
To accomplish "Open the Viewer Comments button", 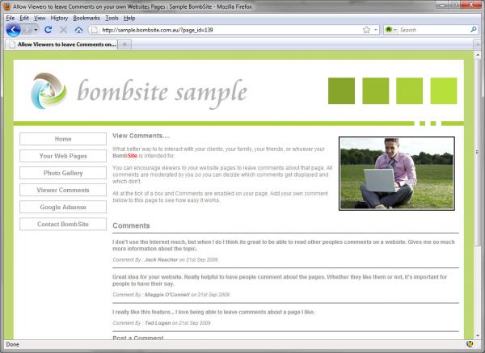I will tap(63, 190).
